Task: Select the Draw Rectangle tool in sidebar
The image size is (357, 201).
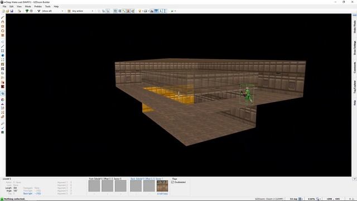Action: (x=2, y=26)
